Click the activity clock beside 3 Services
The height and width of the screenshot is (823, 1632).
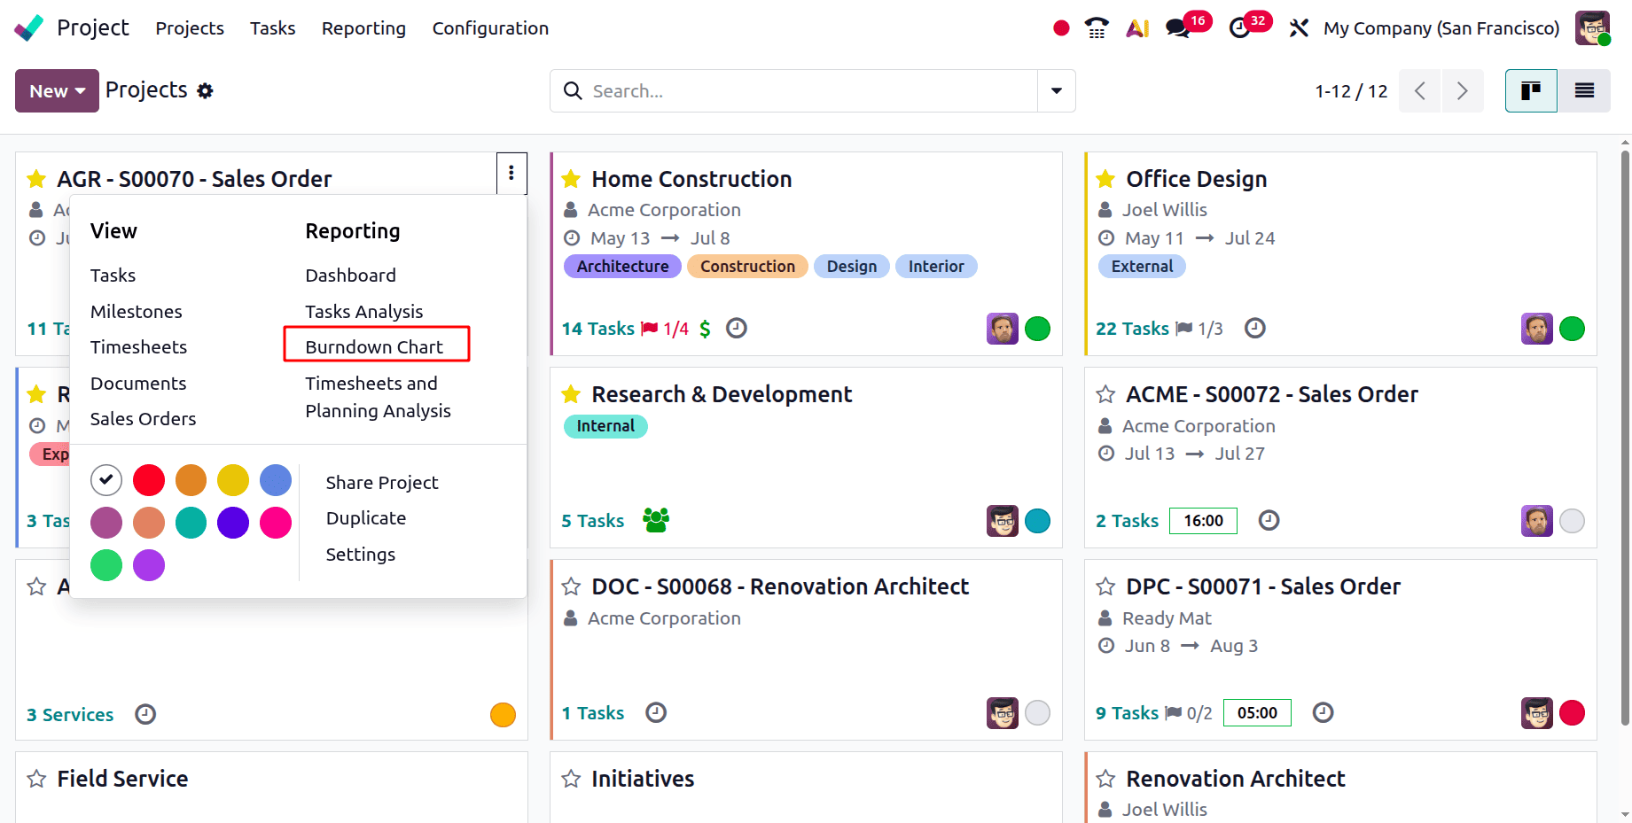pos(145,714)
